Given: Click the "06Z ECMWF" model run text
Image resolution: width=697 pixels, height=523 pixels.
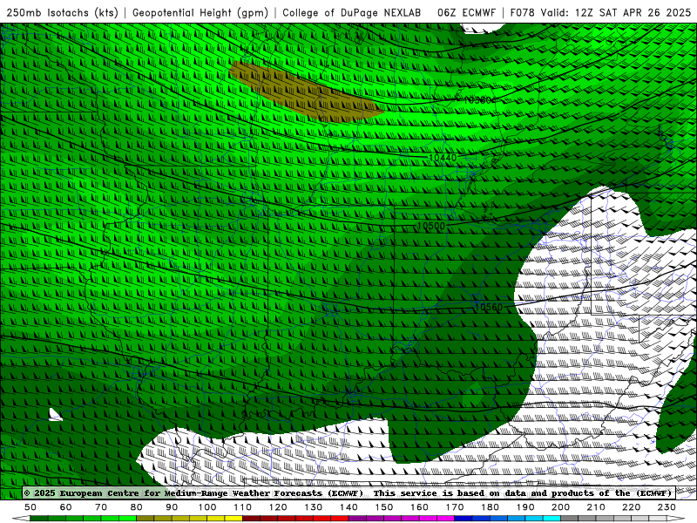Looking at the screenshot, I should [x=466, y=12].
